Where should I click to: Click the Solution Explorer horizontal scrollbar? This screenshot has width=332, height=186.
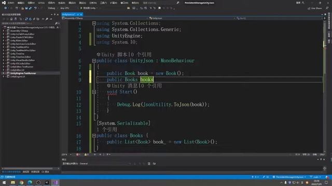[30, 168]
